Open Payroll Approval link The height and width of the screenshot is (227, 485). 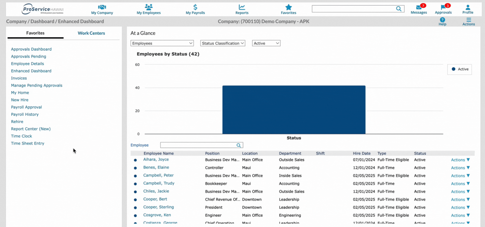(27, 107)
